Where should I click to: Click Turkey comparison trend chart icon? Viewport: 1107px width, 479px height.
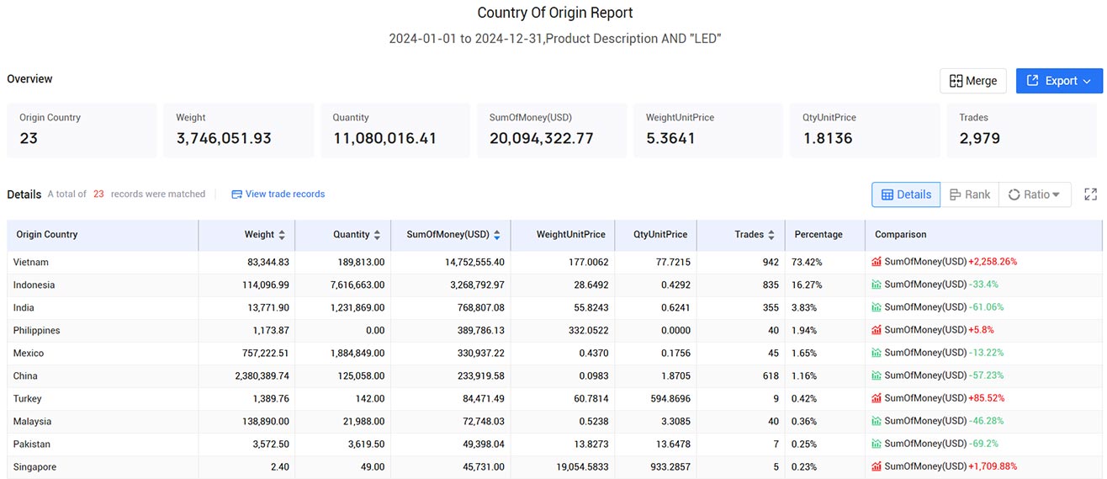coord(877,398)
